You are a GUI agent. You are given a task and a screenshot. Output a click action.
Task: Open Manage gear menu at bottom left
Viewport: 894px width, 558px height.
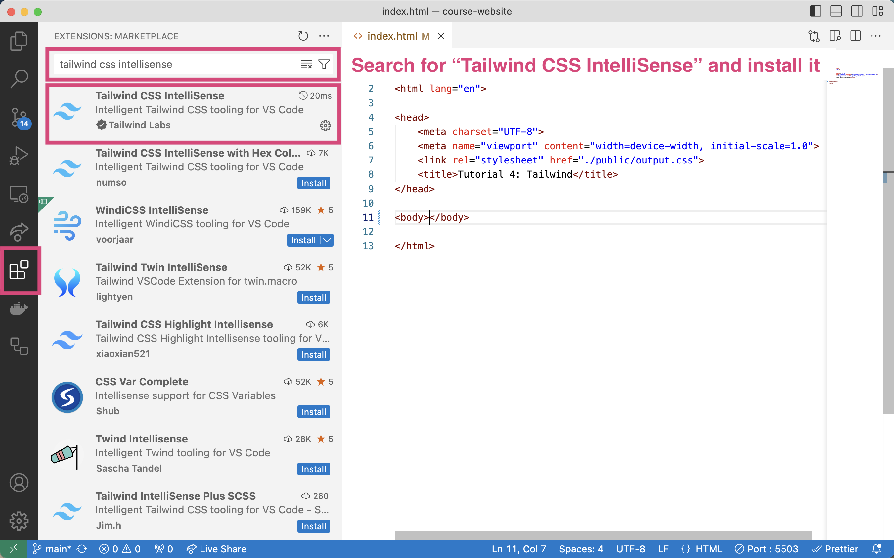pyautogui.click(x=19, y=520)
